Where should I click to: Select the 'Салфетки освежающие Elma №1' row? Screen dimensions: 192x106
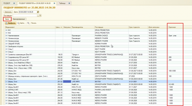pyautogui.click(x=98, y=54)
